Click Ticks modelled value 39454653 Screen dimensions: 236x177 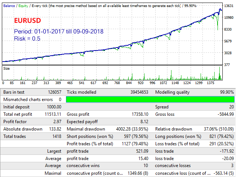click(x=139, y=92)
